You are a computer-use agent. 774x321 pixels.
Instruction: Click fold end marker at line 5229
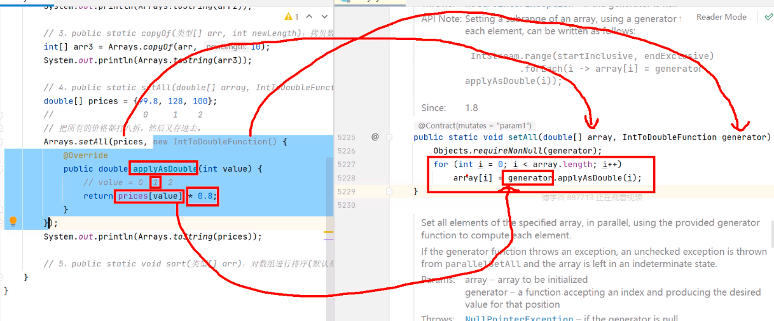389,191
